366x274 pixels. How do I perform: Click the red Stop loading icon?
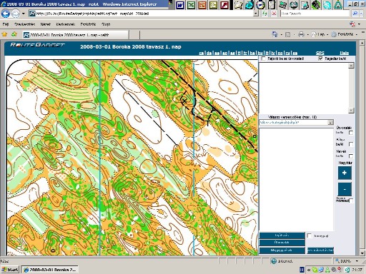point(274,14)
